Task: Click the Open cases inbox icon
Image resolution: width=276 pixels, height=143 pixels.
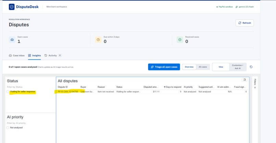Action: (x=12, y=40)
